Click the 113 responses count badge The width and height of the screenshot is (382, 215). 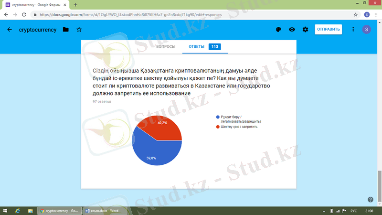[214, 46]
